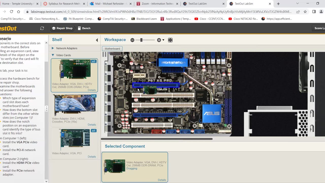The height and width of the screenshot is (183, 325).
Task: Click the lab refresh icon
Action: (42, 28)
